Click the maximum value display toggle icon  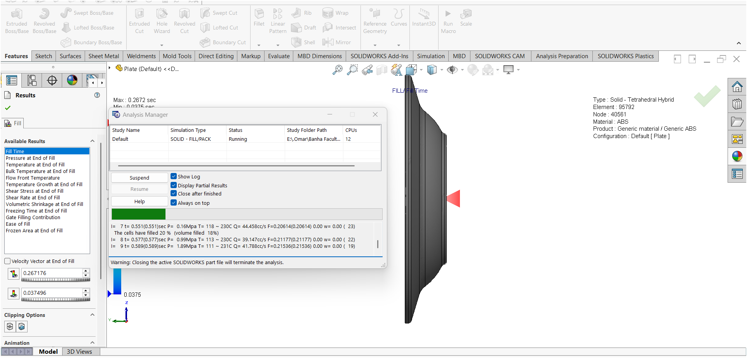14,274
